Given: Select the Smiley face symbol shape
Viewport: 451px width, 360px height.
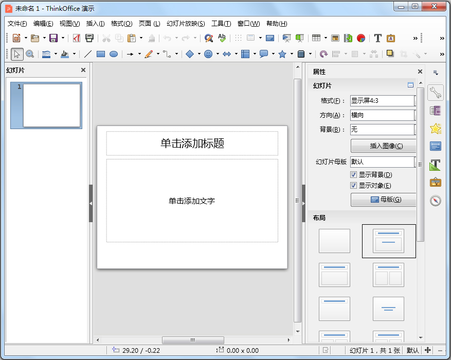Looking at the screenshot, I should tap(208, 54).
